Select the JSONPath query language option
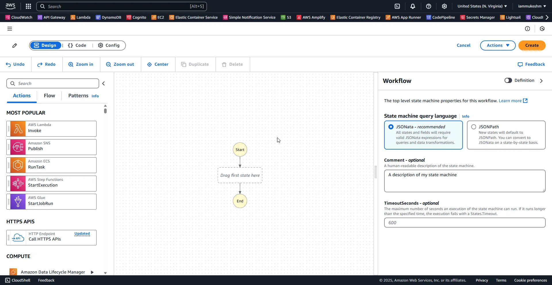Screen dimensions: 552x285 tap(474, 127)
